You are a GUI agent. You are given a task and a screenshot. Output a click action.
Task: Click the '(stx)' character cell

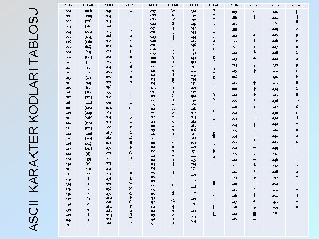(88, 21)
